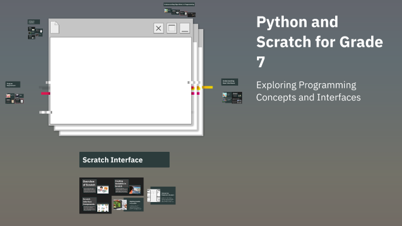Click the X close icon in window graphic
The width and height of the screenshot is (402, 226).
pos(159,28)
